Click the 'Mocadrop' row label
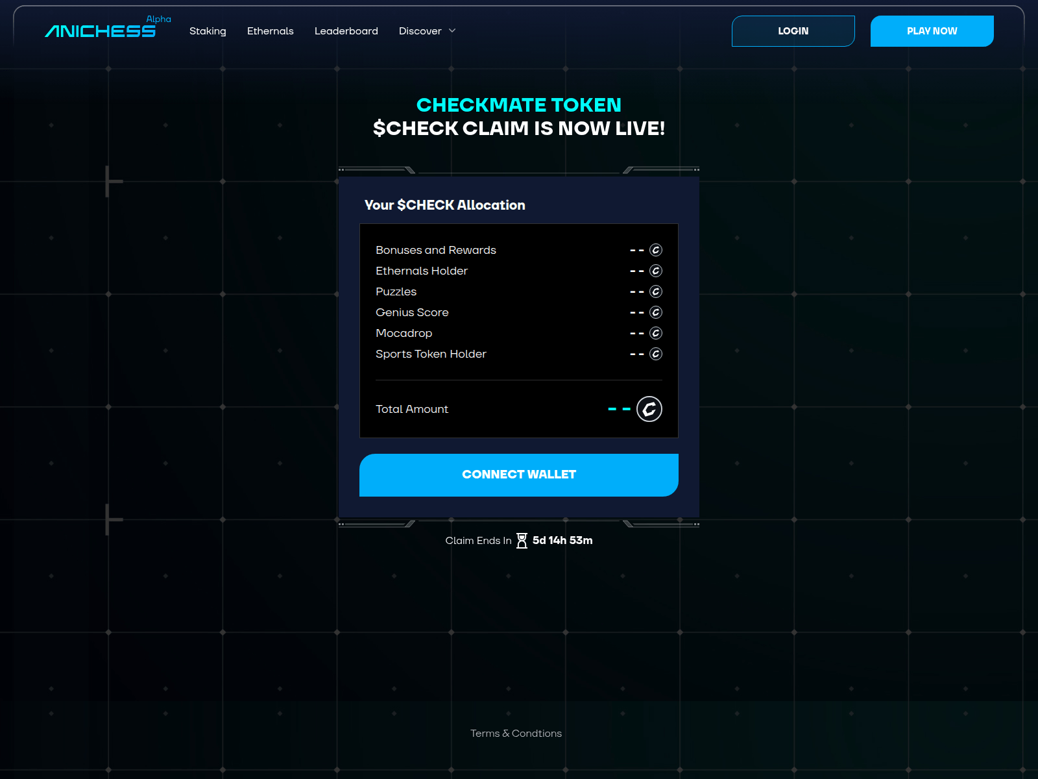 [x=404, y=333]
